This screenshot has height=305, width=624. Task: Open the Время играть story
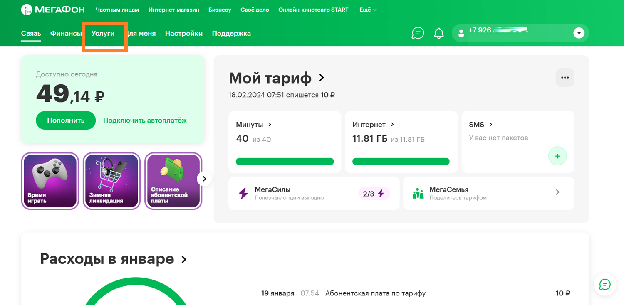[50, 181]
